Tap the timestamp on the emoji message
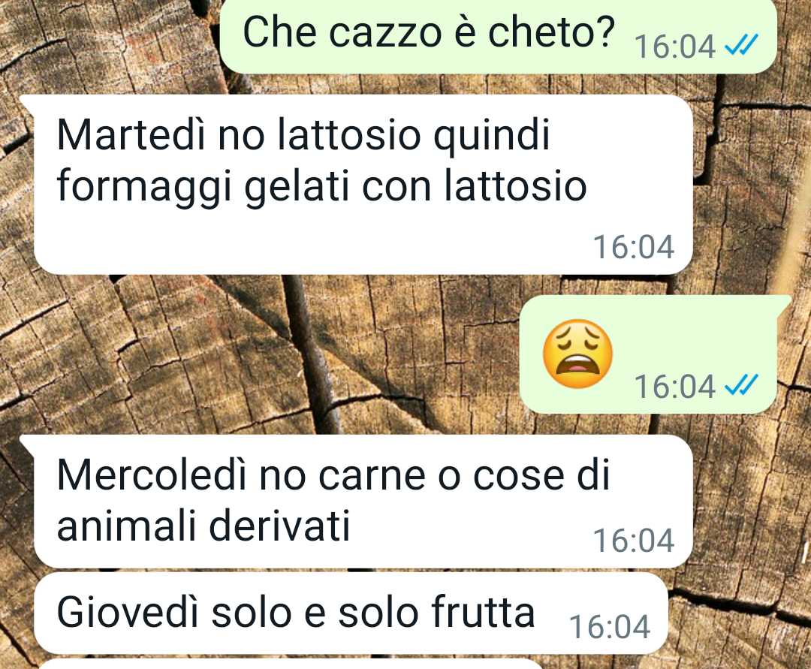Viewport: 811px width, 669px height. [675, 386]
